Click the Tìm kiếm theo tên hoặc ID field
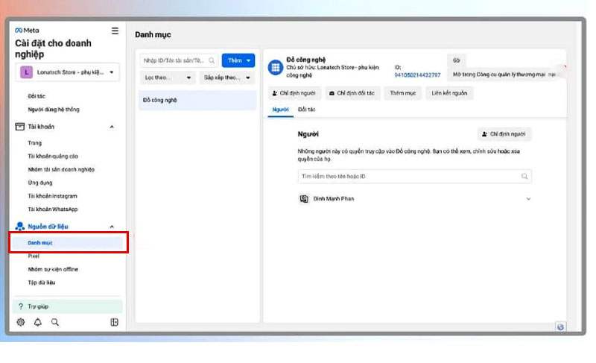Screen dimensions: 596x363 [410, 177]
